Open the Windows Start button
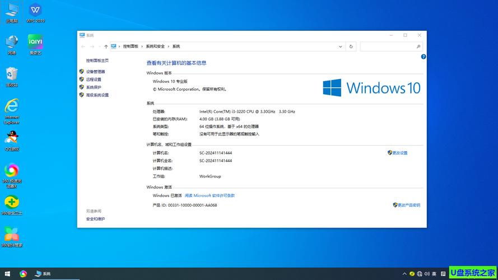This screenshot has height=280, width=498. tap(6, 274)
